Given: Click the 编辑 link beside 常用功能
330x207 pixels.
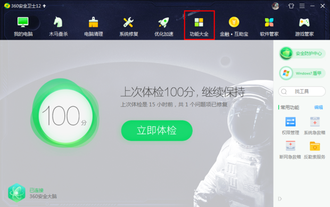Looking at the screenshot, I should [318, 108].
